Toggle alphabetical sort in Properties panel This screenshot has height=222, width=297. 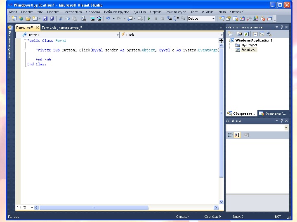[237, 135]
